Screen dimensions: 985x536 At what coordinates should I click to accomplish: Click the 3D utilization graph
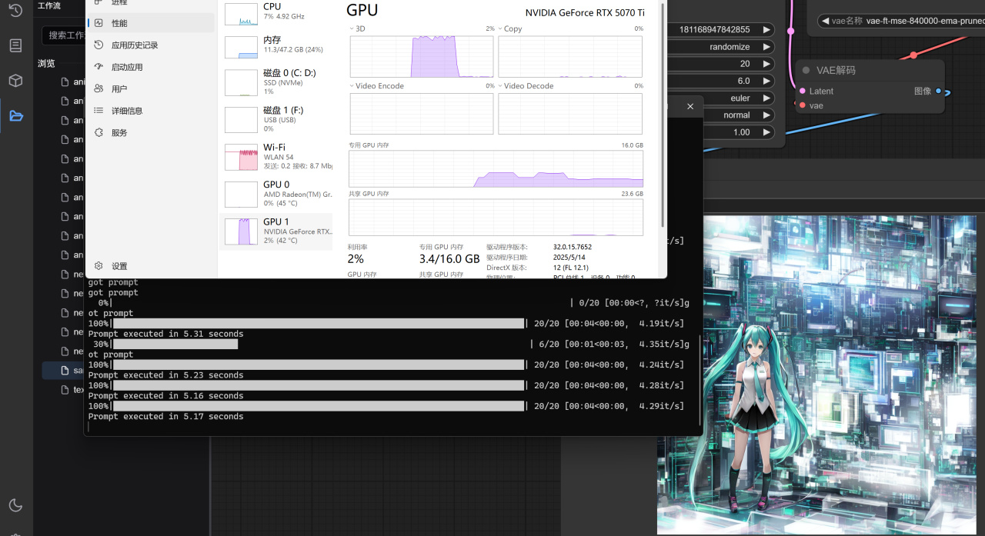click(x=422, y=56)
